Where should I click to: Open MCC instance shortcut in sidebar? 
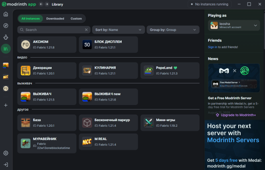point(6,77)
